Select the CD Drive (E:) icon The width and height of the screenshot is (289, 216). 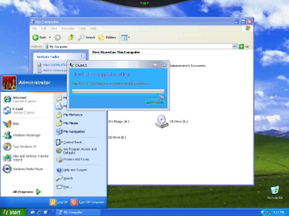coord(162,121)
